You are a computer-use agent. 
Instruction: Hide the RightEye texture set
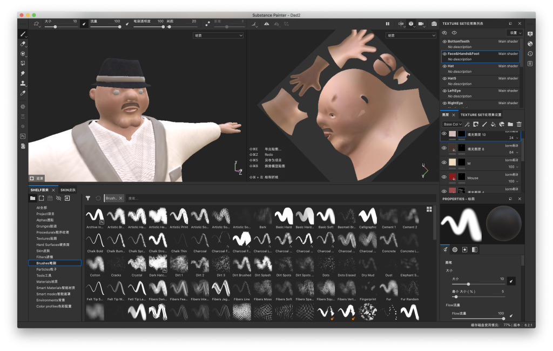tap(444, 103)
